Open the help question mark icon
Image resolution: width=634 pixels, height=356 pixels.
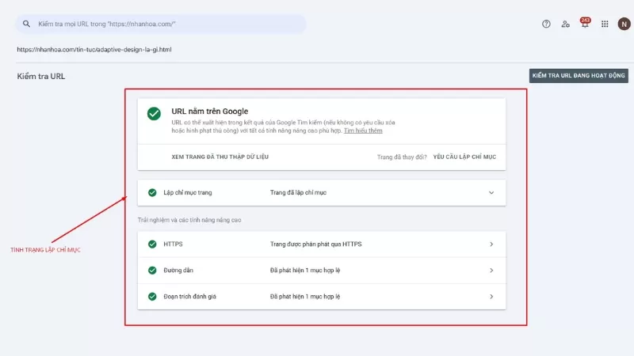tap(546, 24)
